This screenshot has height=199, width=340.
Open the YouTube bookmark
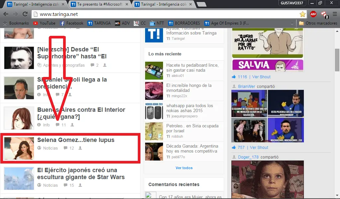pos(44,23)
